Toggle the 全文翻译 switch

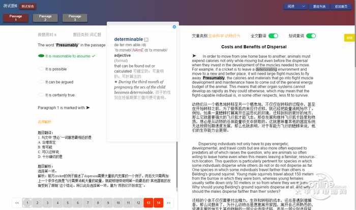(273, 36)
